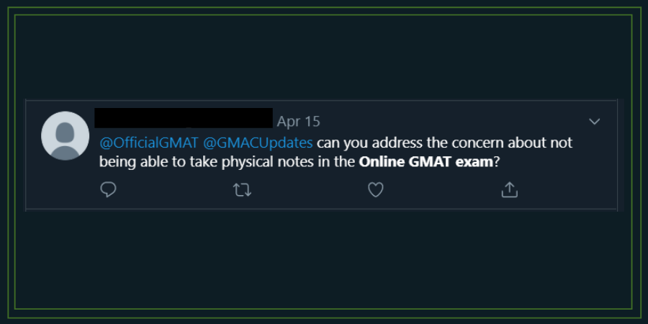
Task: Like the tweet with the heart icon
Action: click(376, 189)
